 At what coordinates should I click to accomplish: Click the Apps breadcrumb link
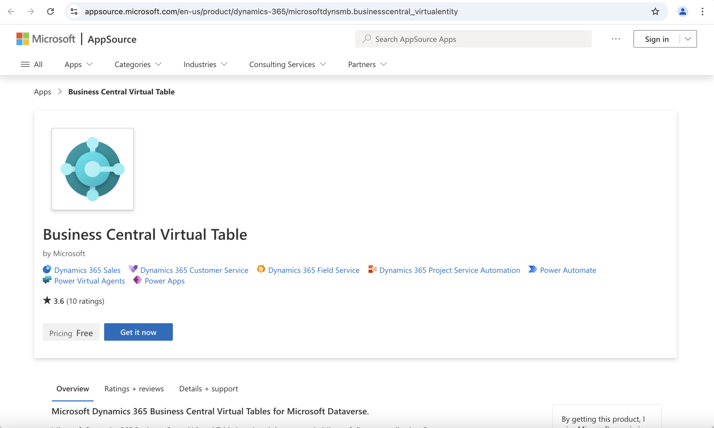[42, 92]
